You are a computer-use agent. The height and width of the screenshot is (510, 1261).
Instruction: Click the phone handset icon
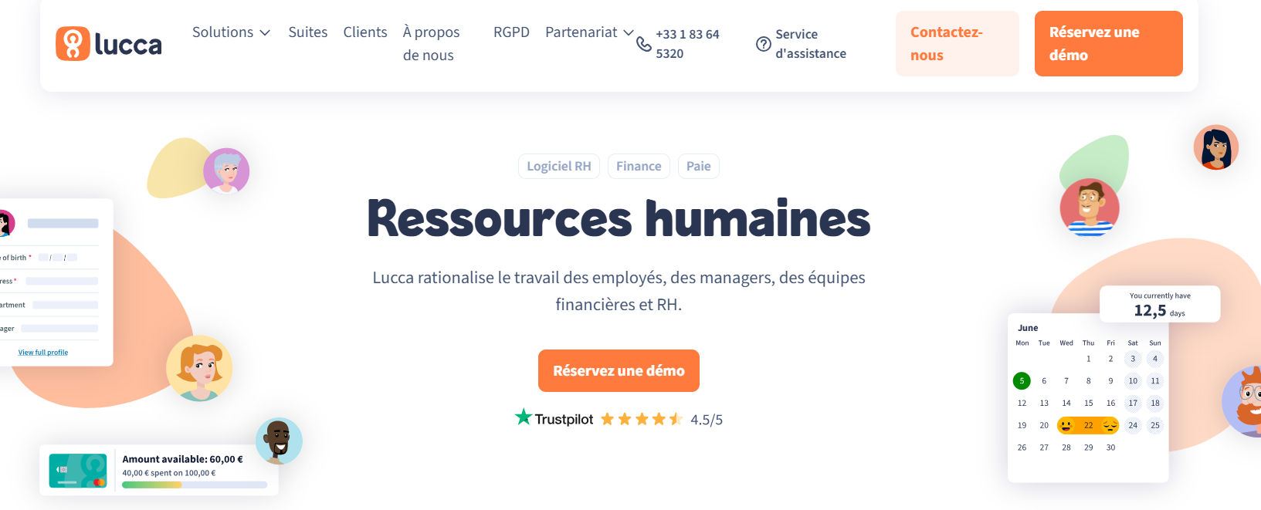(643, 44)
